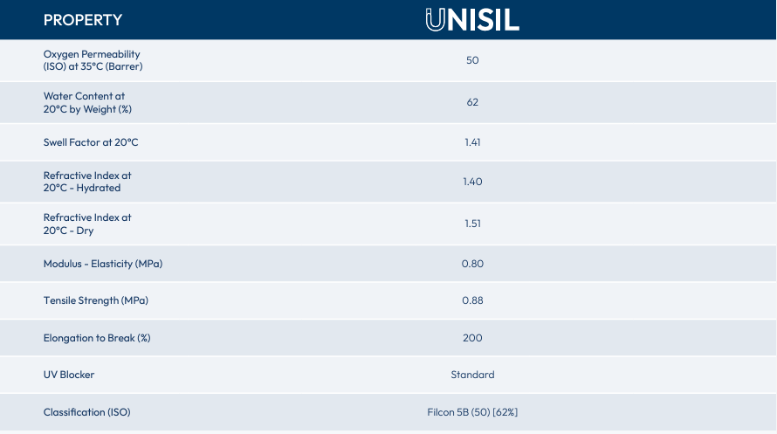Select the Tensile Strength (MPa) label

[96, 300]
